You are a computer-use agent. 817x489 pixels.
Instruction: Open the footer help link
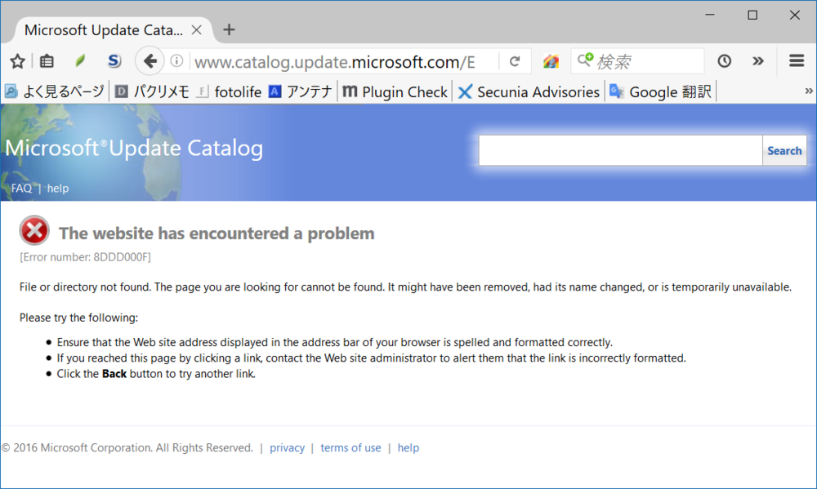pyautogui.click(x=408, y=448)
